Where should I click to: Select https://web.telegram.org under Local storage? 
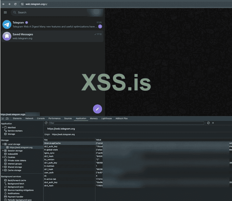[21, 147]
